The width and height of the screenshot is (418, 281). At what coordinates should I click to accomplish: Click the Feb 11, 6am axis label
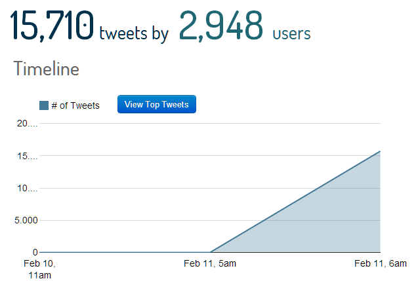tap(381, 263)
